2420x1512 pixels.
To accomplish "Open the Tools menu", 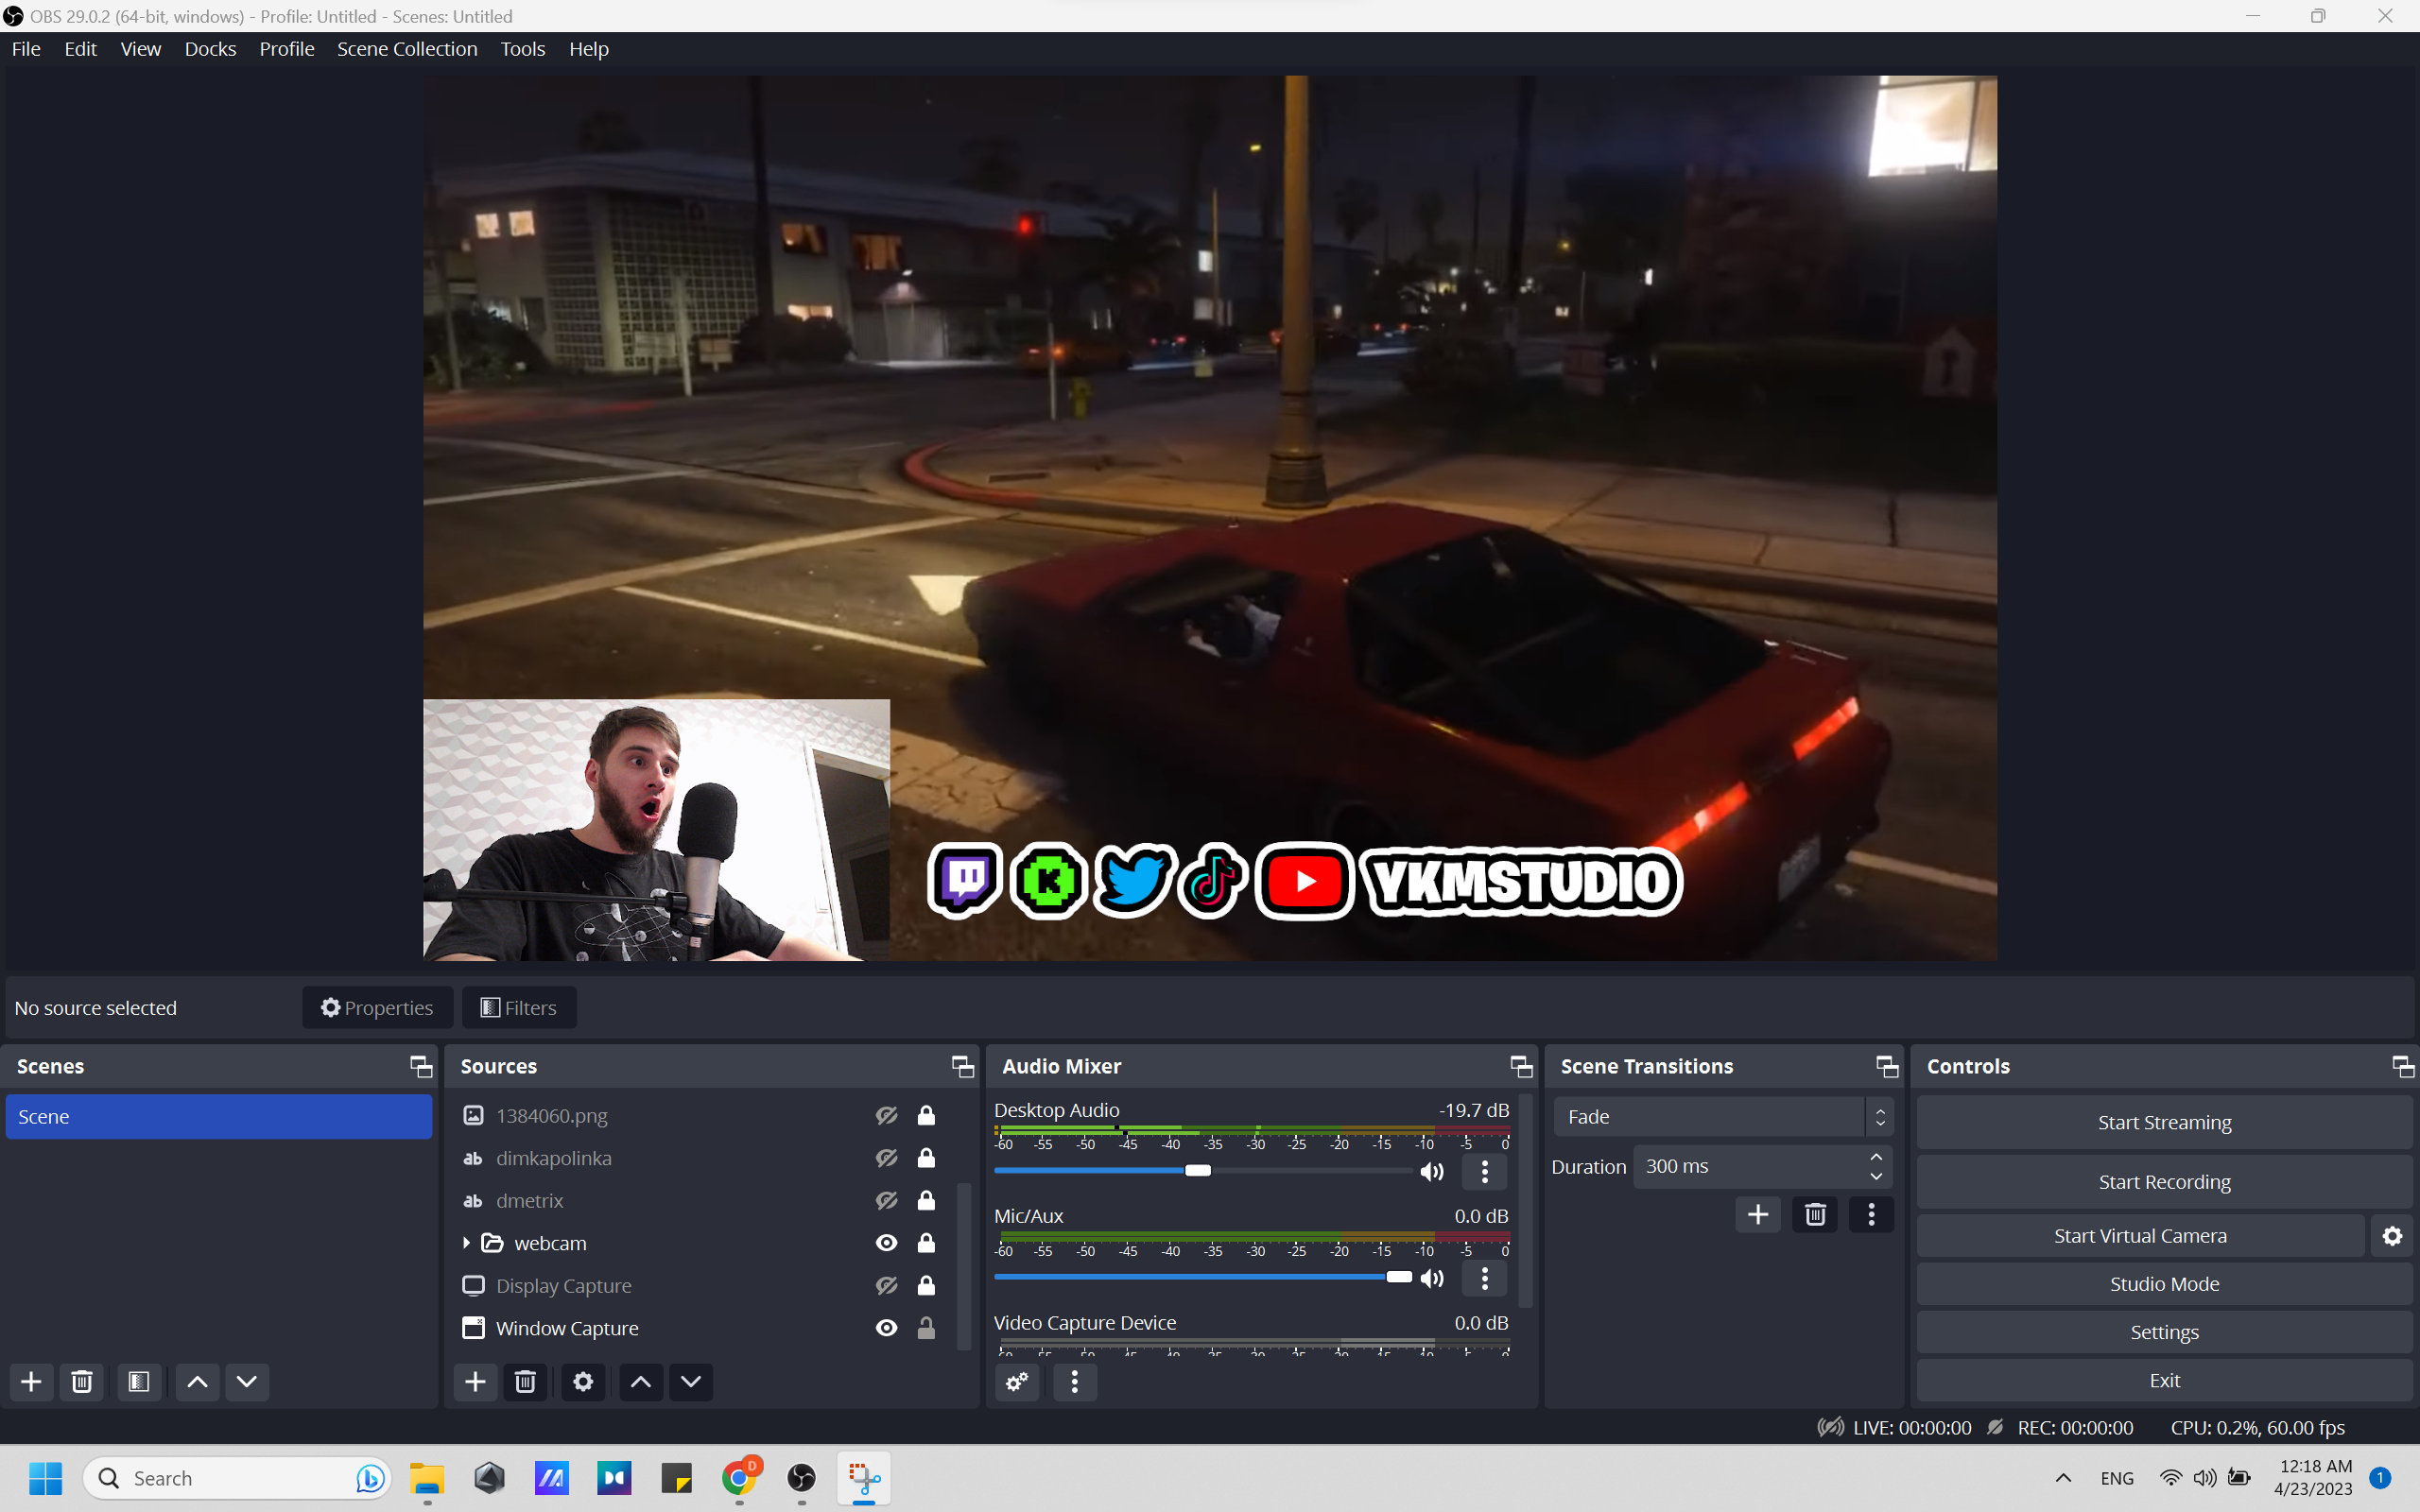I will point(523,48).
